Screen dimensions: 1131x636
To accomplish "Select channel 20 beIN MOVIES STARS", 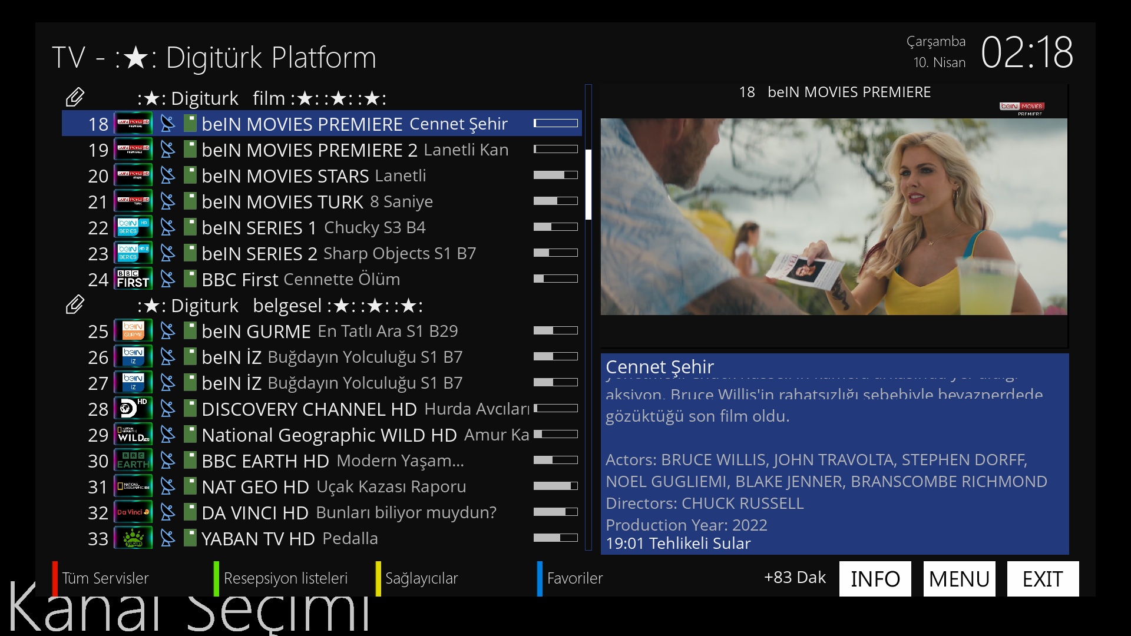I will [322, 175].
